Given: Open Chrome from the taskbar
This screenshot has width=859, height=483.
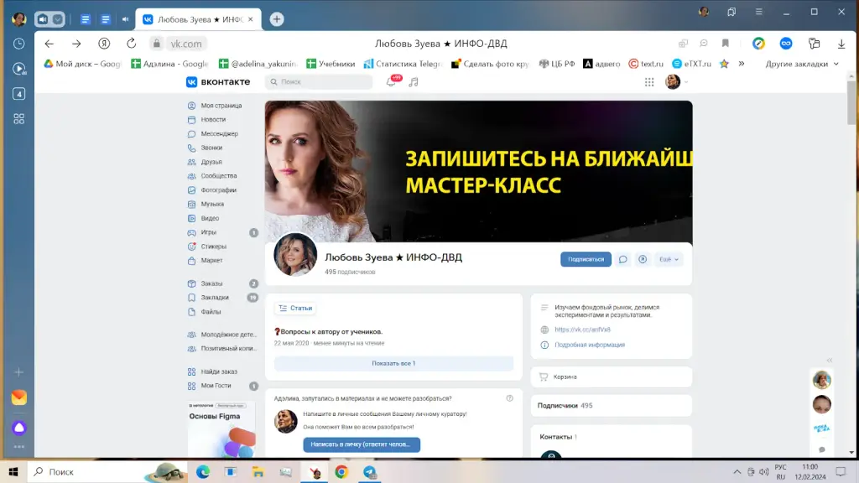Looking at the screenshot, I should pos(341,472).
